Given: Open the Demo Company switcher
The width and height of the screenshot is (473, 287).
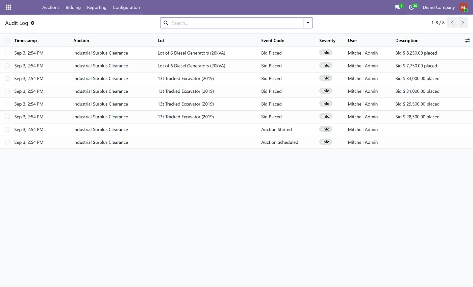Looking at the screenshot, I should (x=439, y=7).
